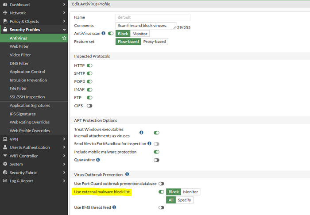This screenshot has height=215, width=310.
Task: Click the AntiVirus favorite star icon
Action: 64,38
